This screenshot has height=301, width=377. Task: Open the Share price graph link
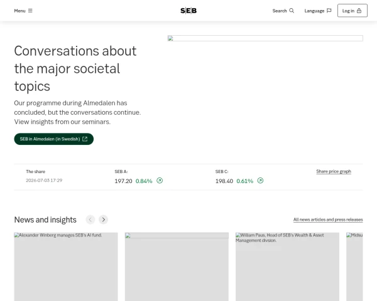334,171
